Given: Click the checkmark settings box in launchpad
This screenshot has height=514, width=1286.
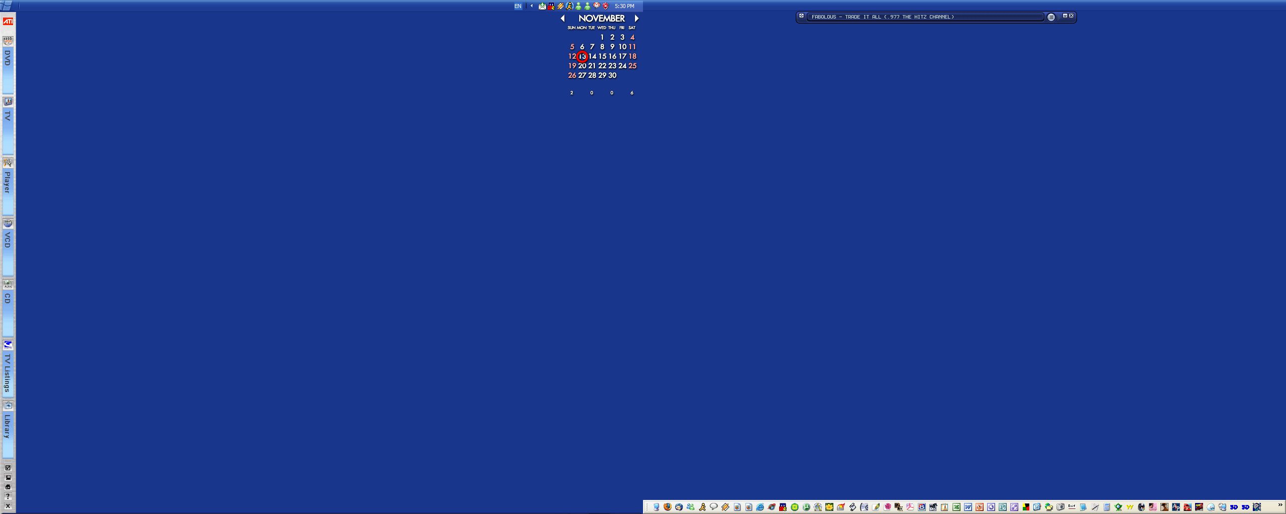Looking at the screenshot, I should pos(8,468).
